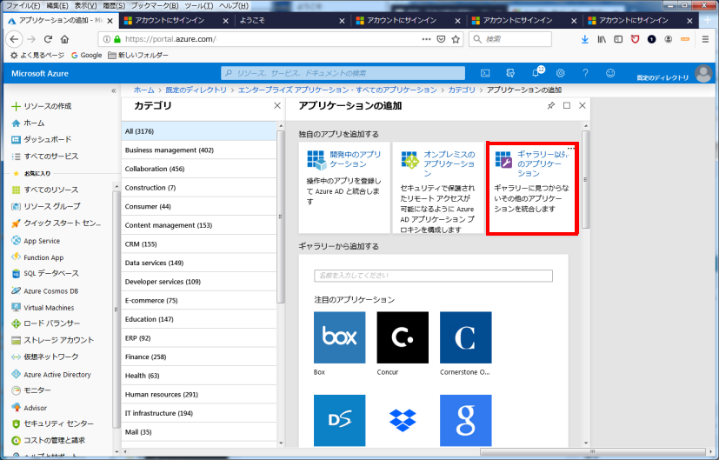Open the 表示 menu
The height and width of the screenshot is (460, 719).
pyautogui.click(x=86, y=5)
